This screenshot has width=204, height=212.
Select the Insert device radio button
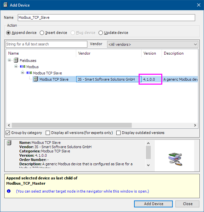pyautogui.click(x=42, y=33)
